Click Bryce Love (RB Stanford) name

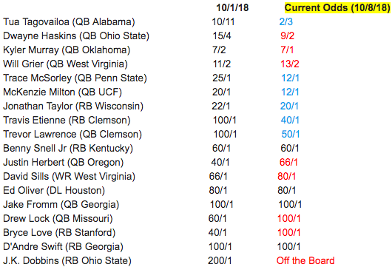pyautogui.click(x=59, y=232)
